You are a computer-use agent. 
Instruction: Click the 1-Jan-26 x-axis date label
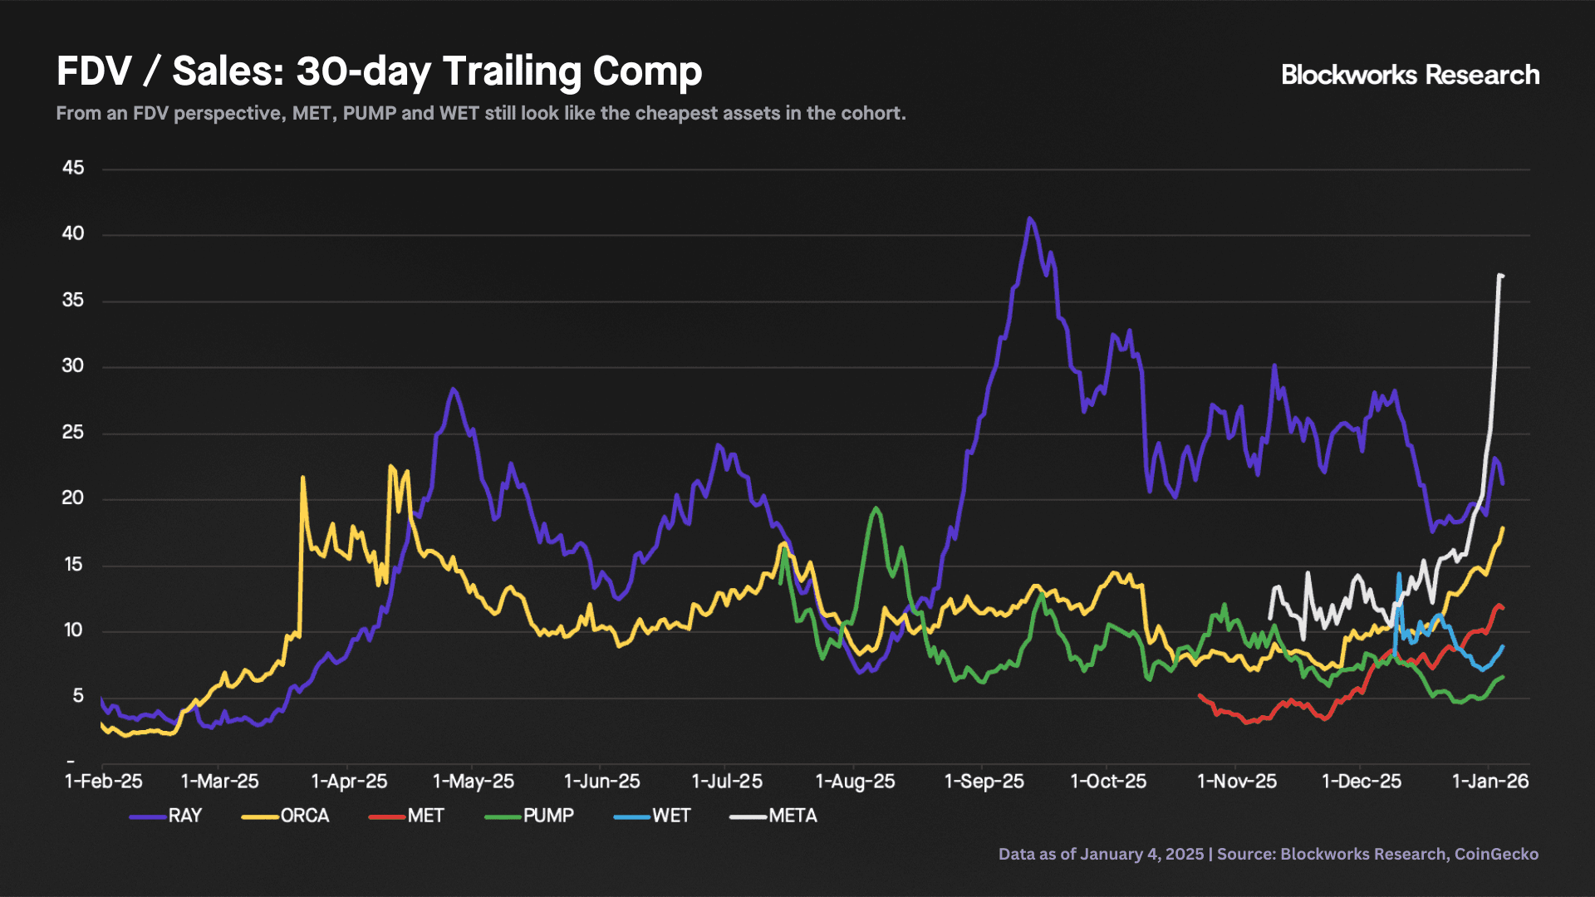point(1489,782)
